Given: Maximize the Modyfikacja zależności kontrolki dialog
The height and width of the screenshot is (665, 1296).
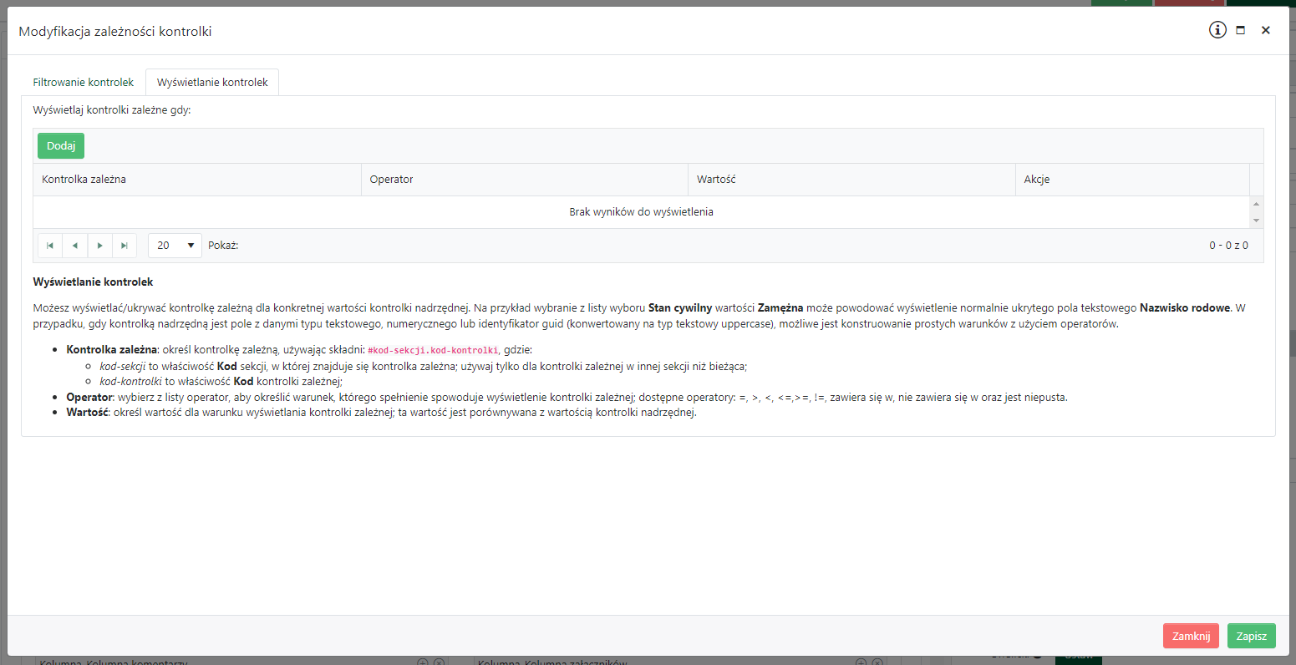Looking at the screenshot, I should 1241,30.
